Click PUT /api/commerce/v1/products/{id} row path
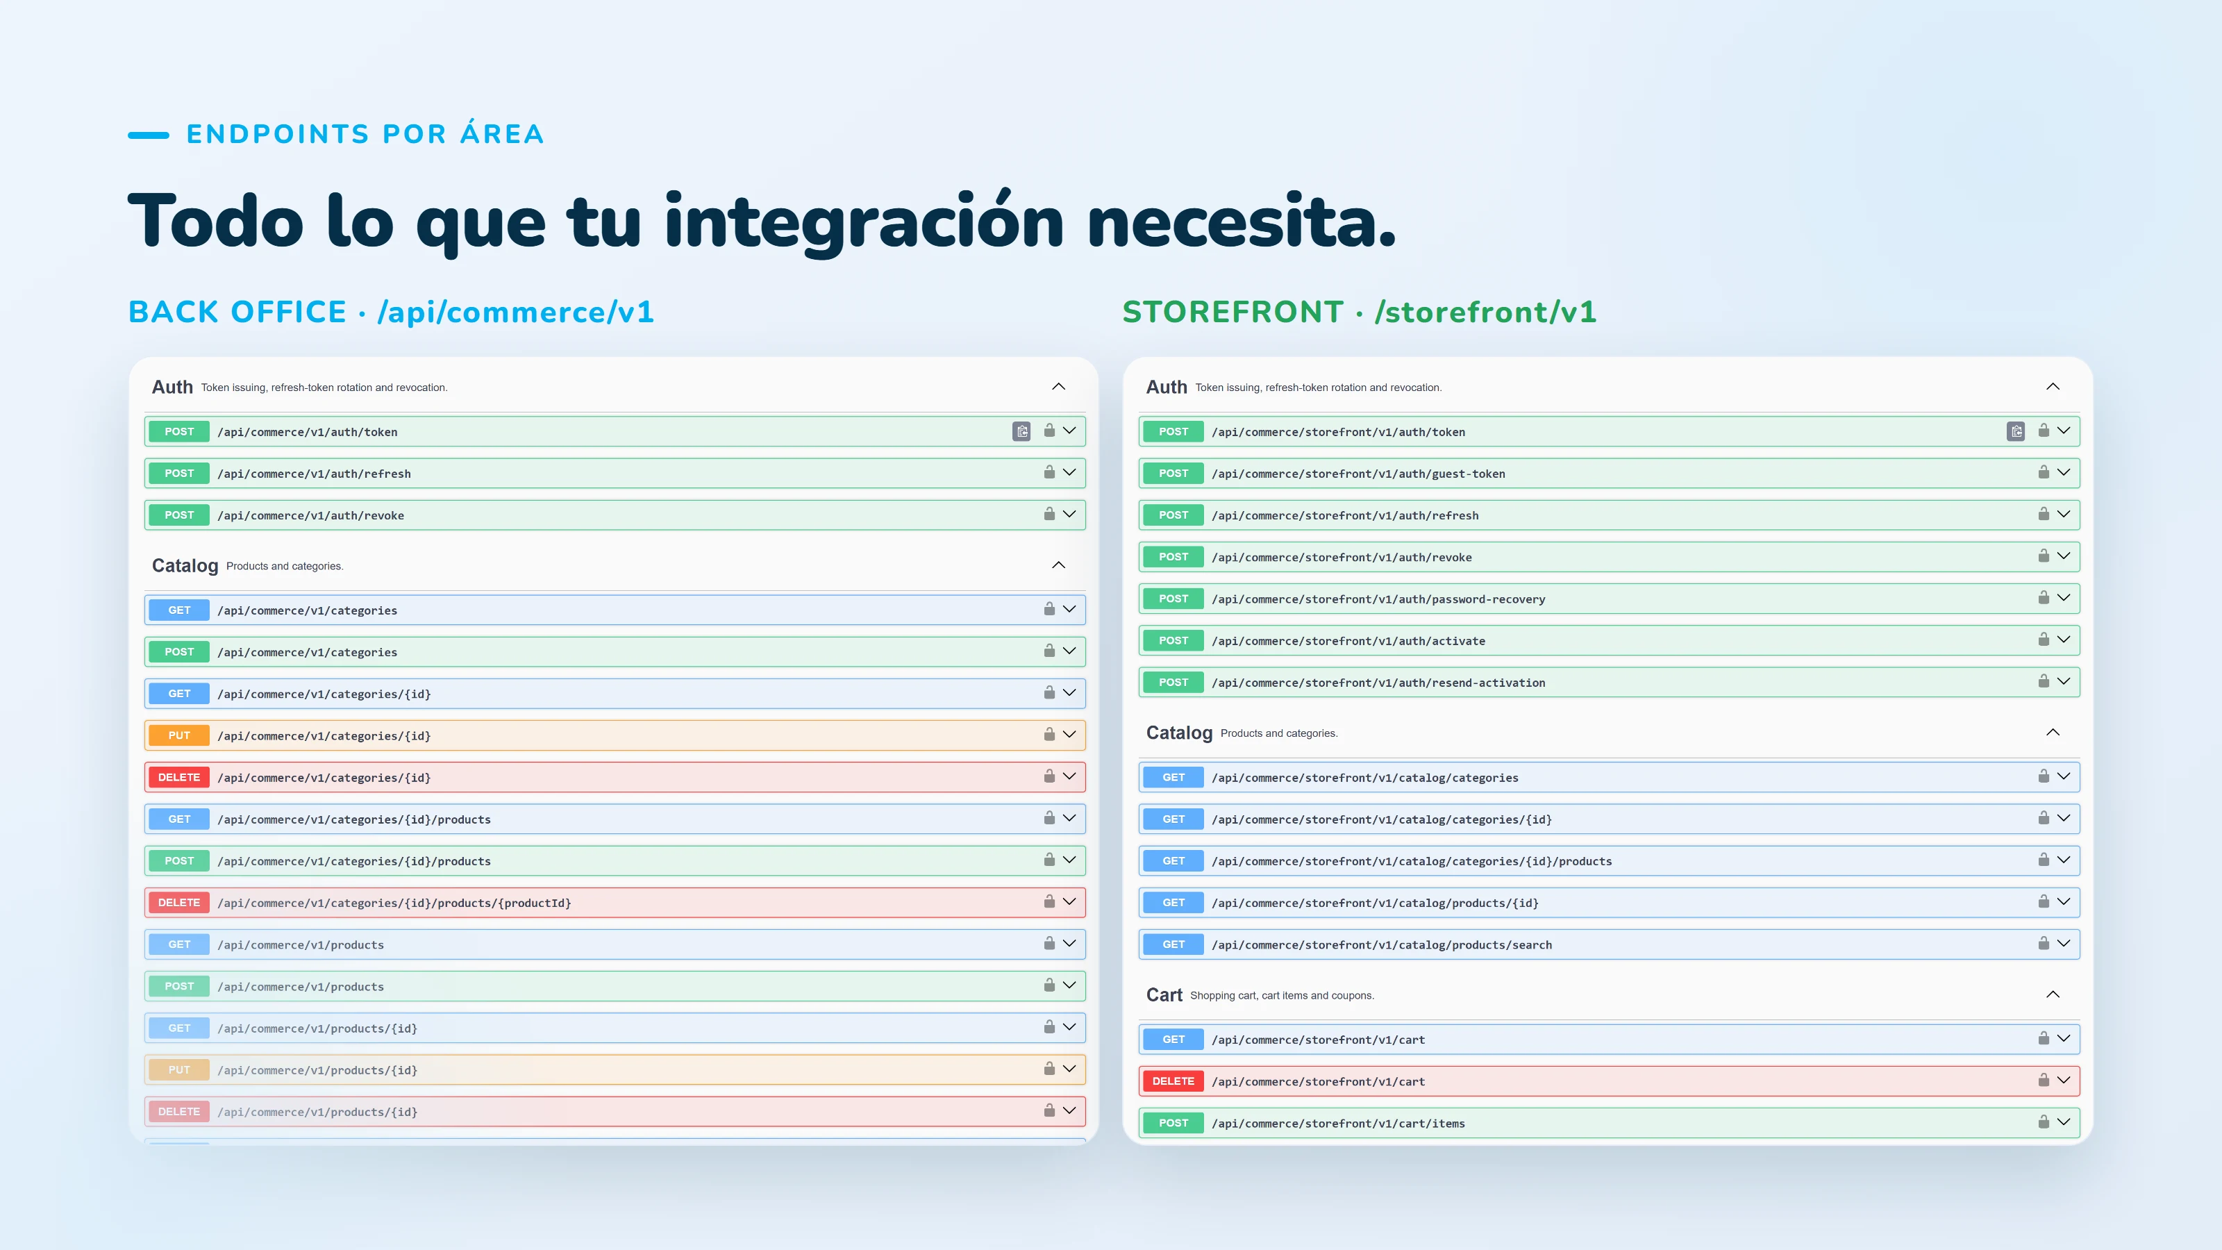The height and width of the screenshot is (1250, 2222). click(x=317, y=1071)
